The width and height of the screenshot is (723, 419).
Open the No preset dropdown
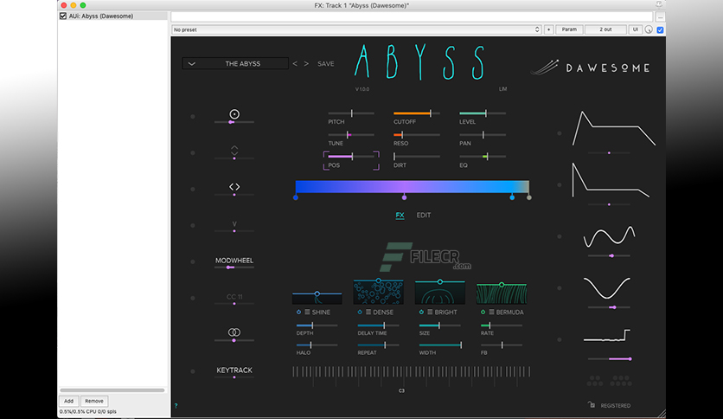356,29
